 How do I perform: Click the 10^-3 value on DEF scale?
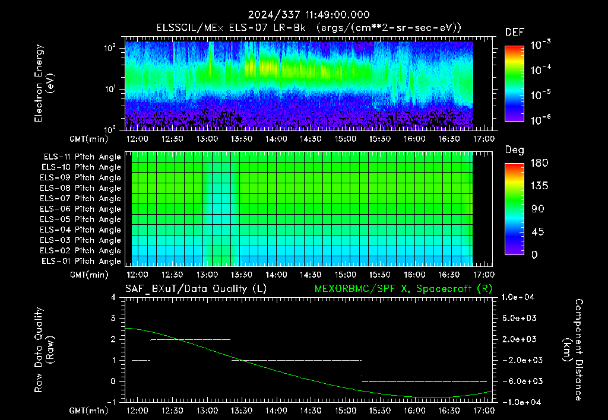(x=541, y=45)
